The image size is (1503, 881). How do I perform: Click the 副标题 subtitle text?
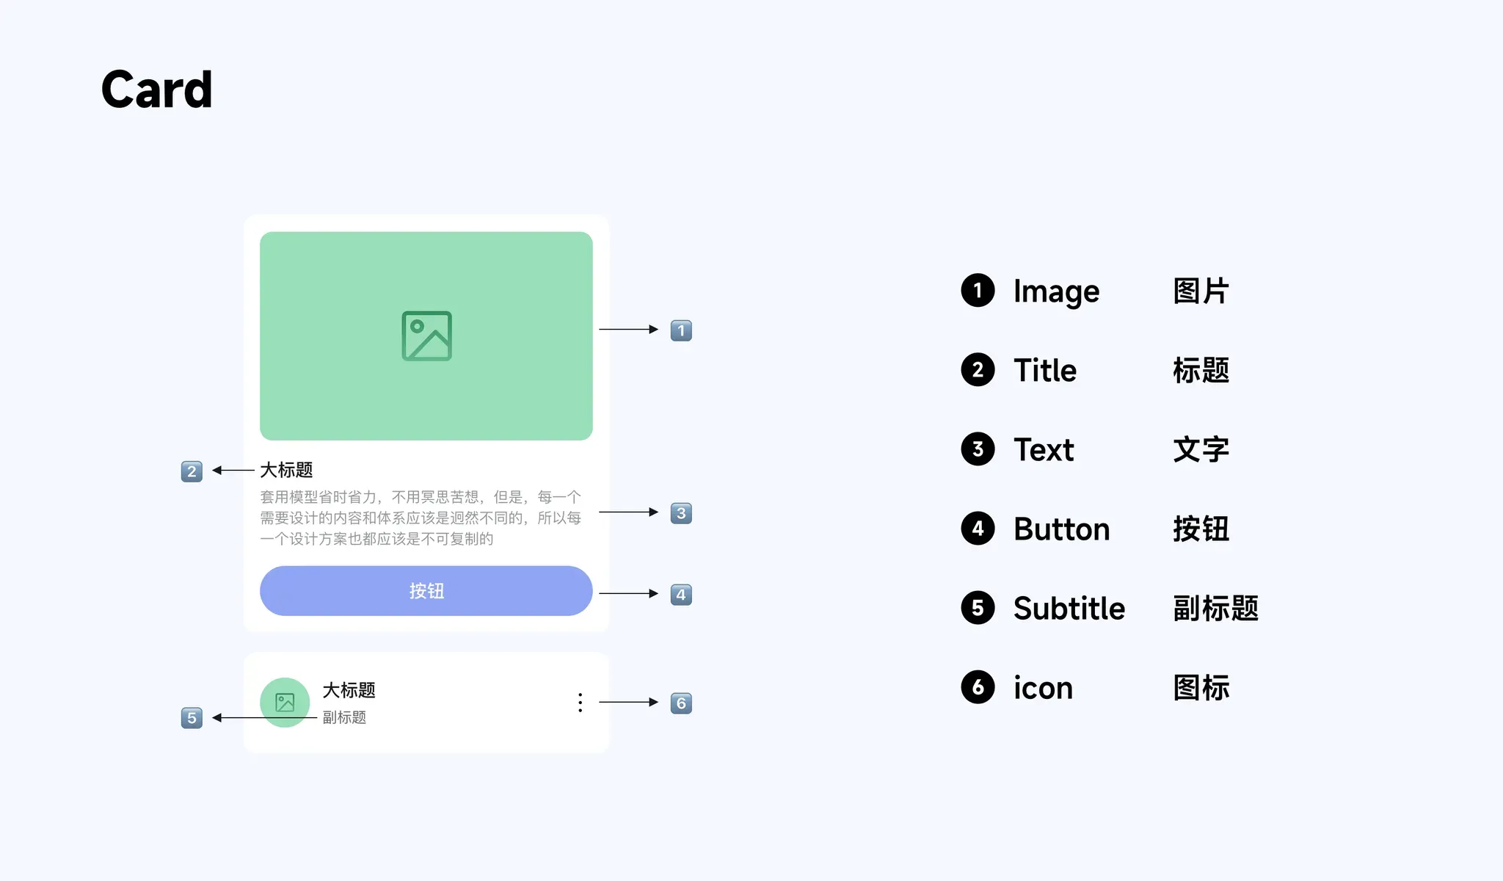tap(344, 717)
